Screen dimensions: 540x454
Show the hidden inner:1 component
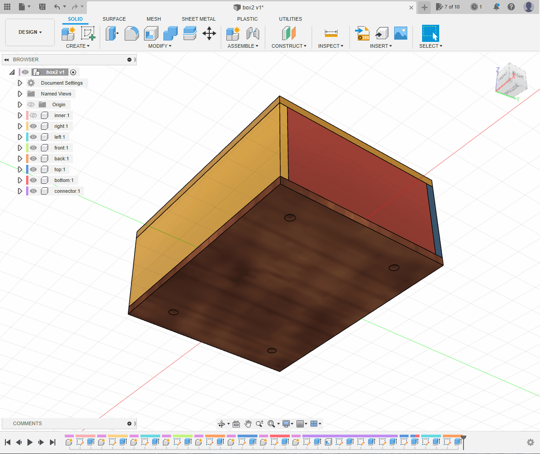[x=33, y=115]
